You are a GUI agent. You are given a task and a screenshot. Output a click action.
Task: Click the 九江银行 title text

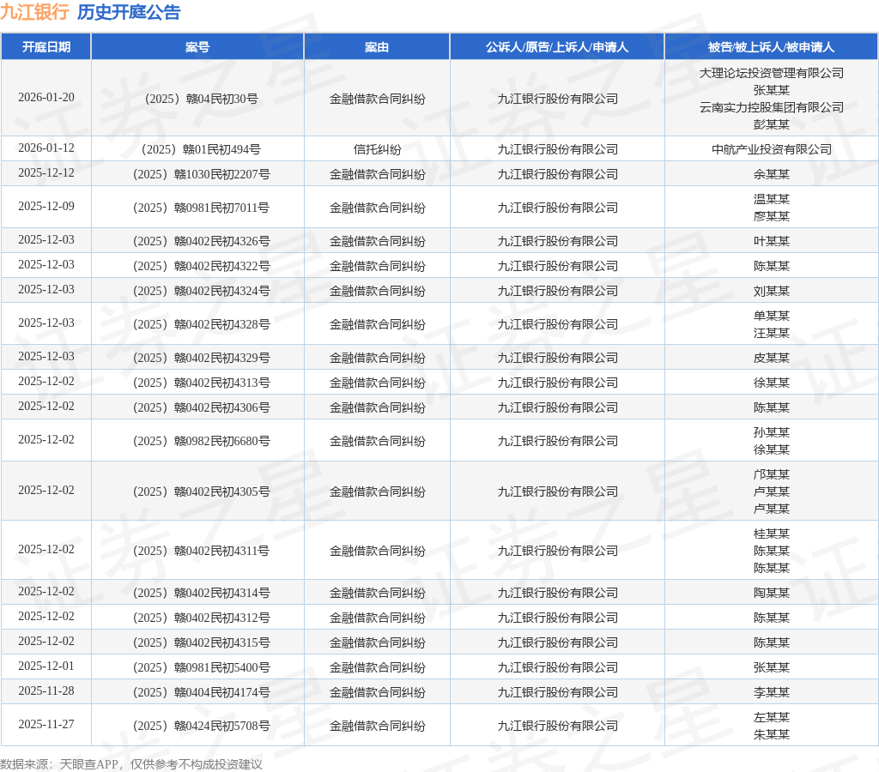click(x=34, y=12)
